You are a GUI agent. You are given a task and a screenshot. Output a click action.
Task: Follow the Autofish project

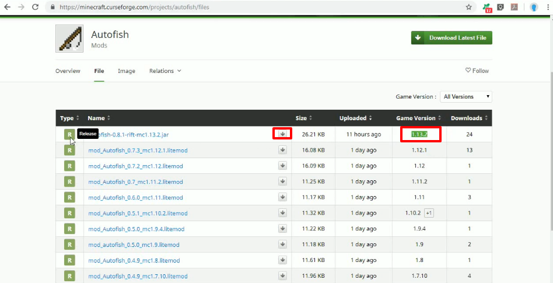pyautogui.click(x=477, y=71)
